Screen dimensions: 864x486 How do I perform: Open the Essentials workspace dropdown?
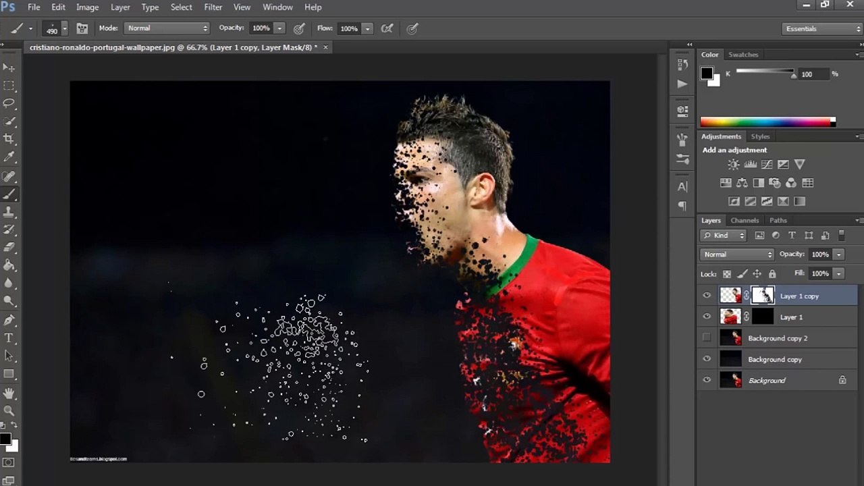point(822,28)
